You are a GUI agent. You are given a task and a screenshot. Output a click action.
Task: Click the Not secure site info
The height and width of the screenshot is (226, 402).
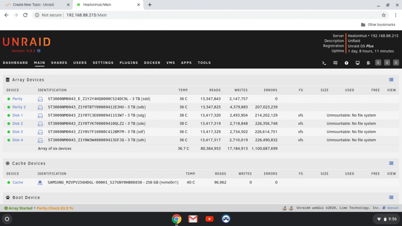coord(48,15)
